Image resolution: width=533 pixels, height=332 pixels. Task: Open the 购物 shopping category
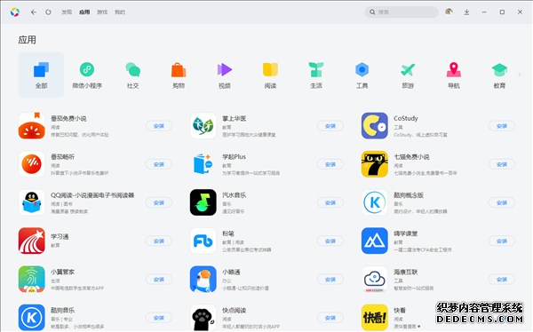[179, 75]
